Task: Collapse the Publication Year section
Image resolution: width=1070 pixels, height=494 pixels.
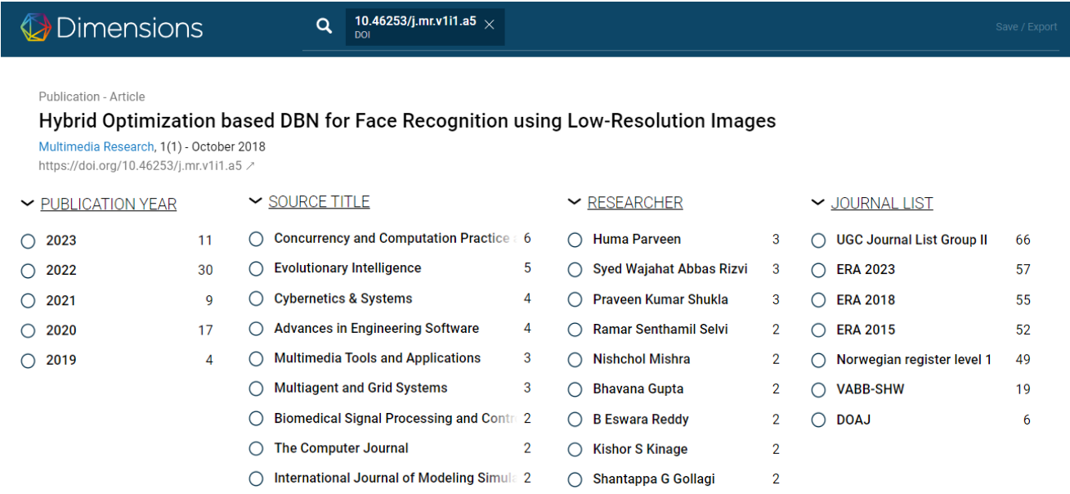Action: (x=28, y=204)
